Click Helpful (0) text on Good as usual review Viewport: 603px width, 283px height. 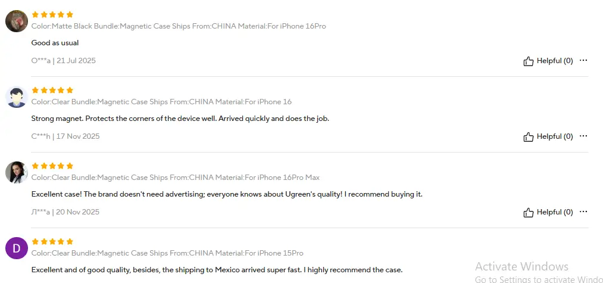(555, 61)
